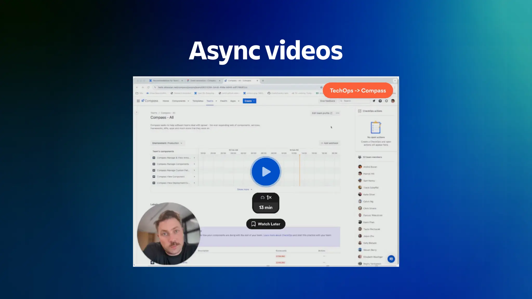This screenshot has width=532, height=299.
Task: Click the browser forward arrow
Action: pyautogui.click(x=143, y=87)
